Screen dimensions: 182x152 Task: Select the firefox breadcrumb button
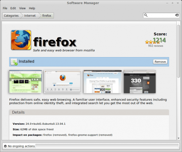click(x=47, y=16)
